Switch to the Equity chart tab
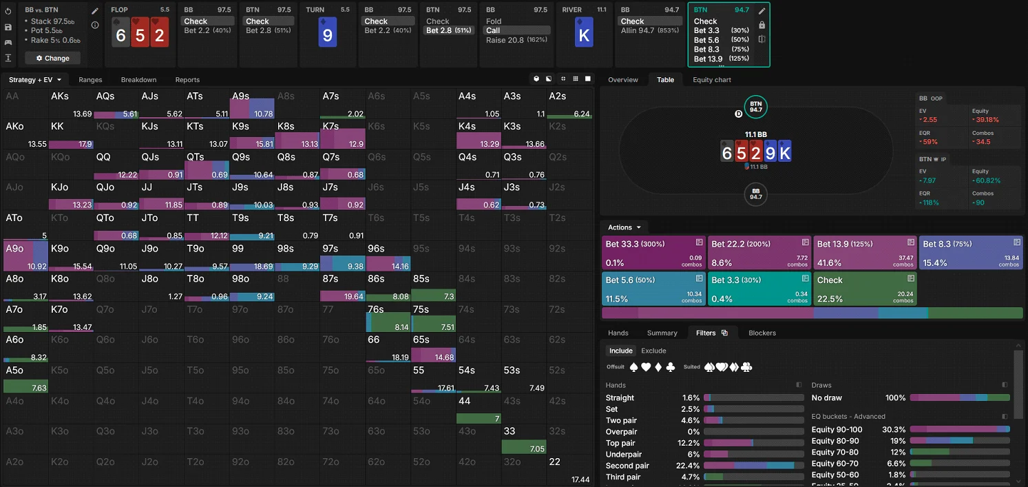 [711, 80]
